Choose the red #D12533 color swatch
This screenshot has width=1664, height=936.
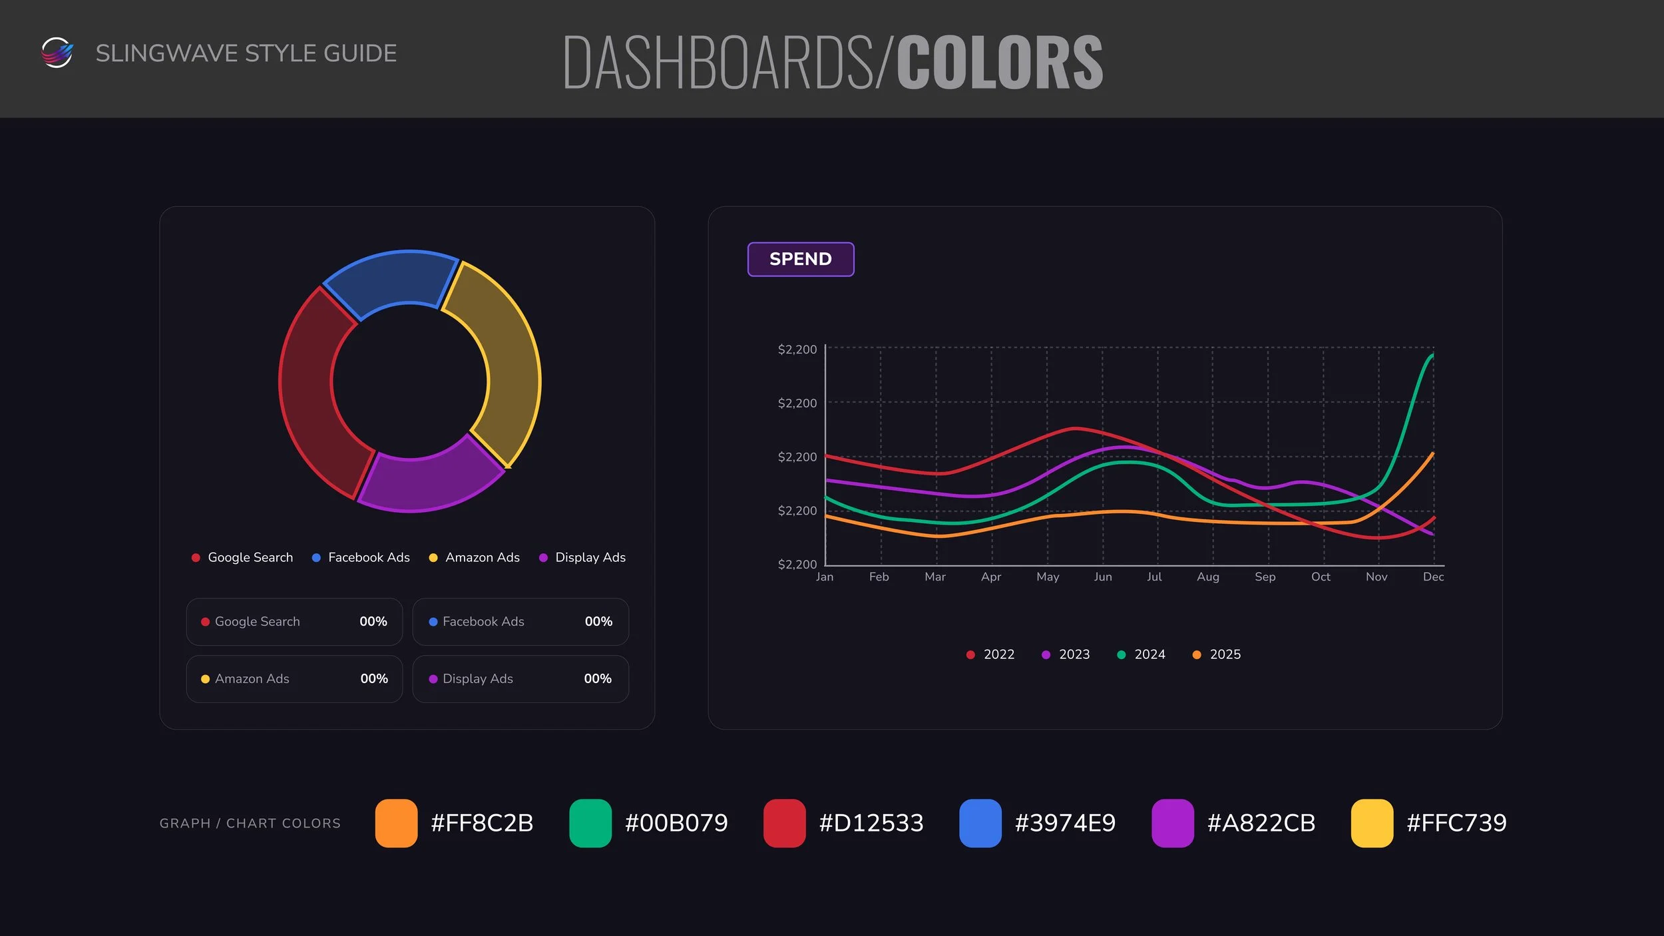pyautogui.click(x=784, y=823)
